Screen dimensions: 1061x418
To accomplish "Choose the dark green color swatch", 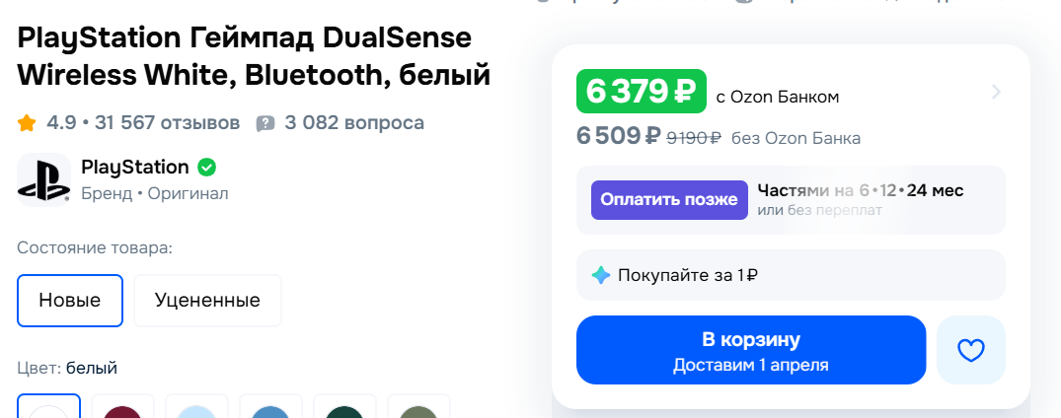I will (345, 409).
